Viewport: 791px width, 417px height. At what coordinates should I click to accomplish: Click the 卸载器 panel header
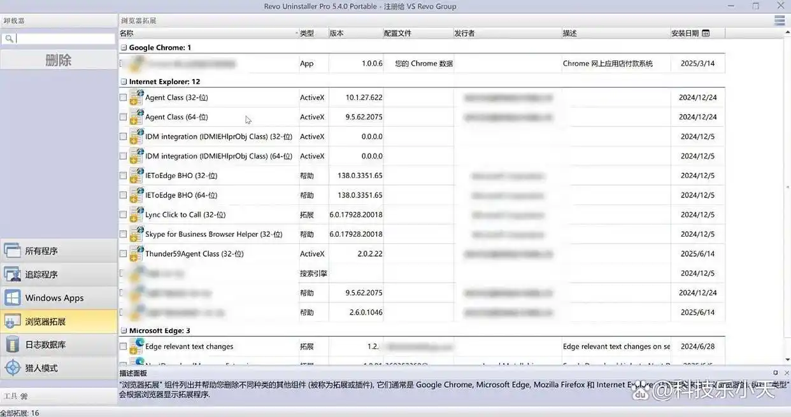point(59,21)
